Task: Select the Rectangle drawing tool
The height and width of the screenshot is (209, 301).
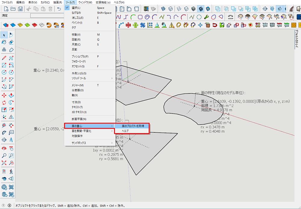Action: coord(4,65)
